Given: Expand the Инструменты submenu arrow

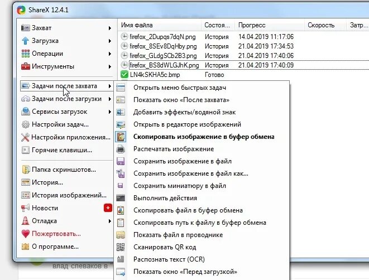Looking at the screenshot, I should coord(109,66).
